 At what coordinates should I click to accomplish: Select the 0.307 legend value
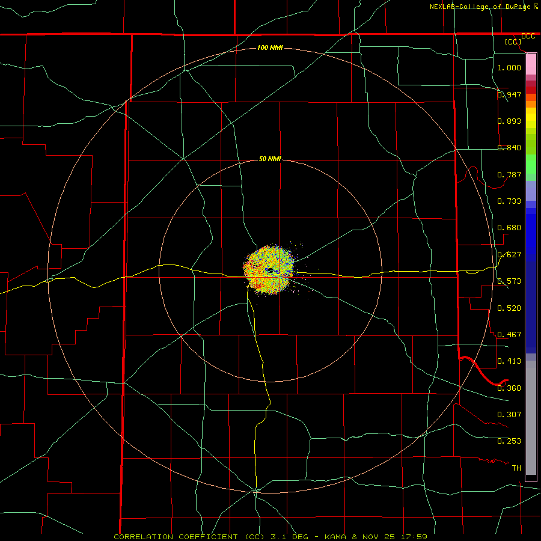click(509, 415)
